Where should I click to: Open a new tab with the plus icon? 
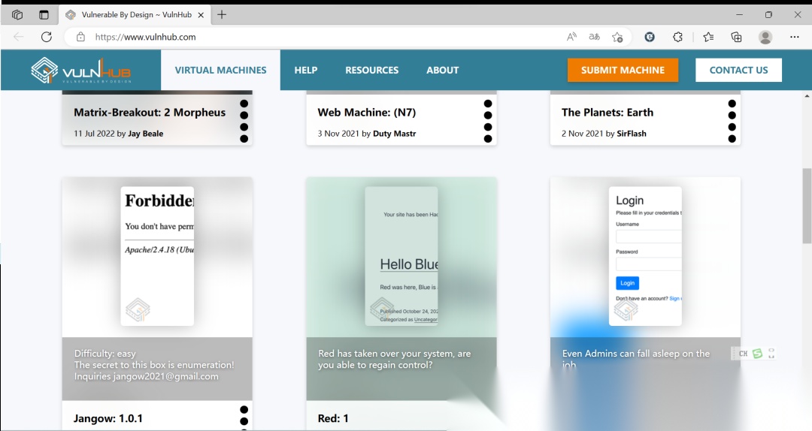pyautogui.click(x=222, y=14)
